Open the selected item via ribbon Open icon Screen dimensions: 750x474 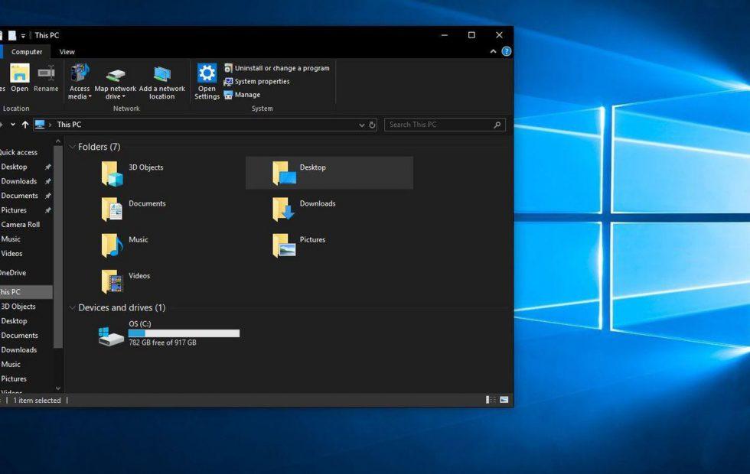[20, 73]
